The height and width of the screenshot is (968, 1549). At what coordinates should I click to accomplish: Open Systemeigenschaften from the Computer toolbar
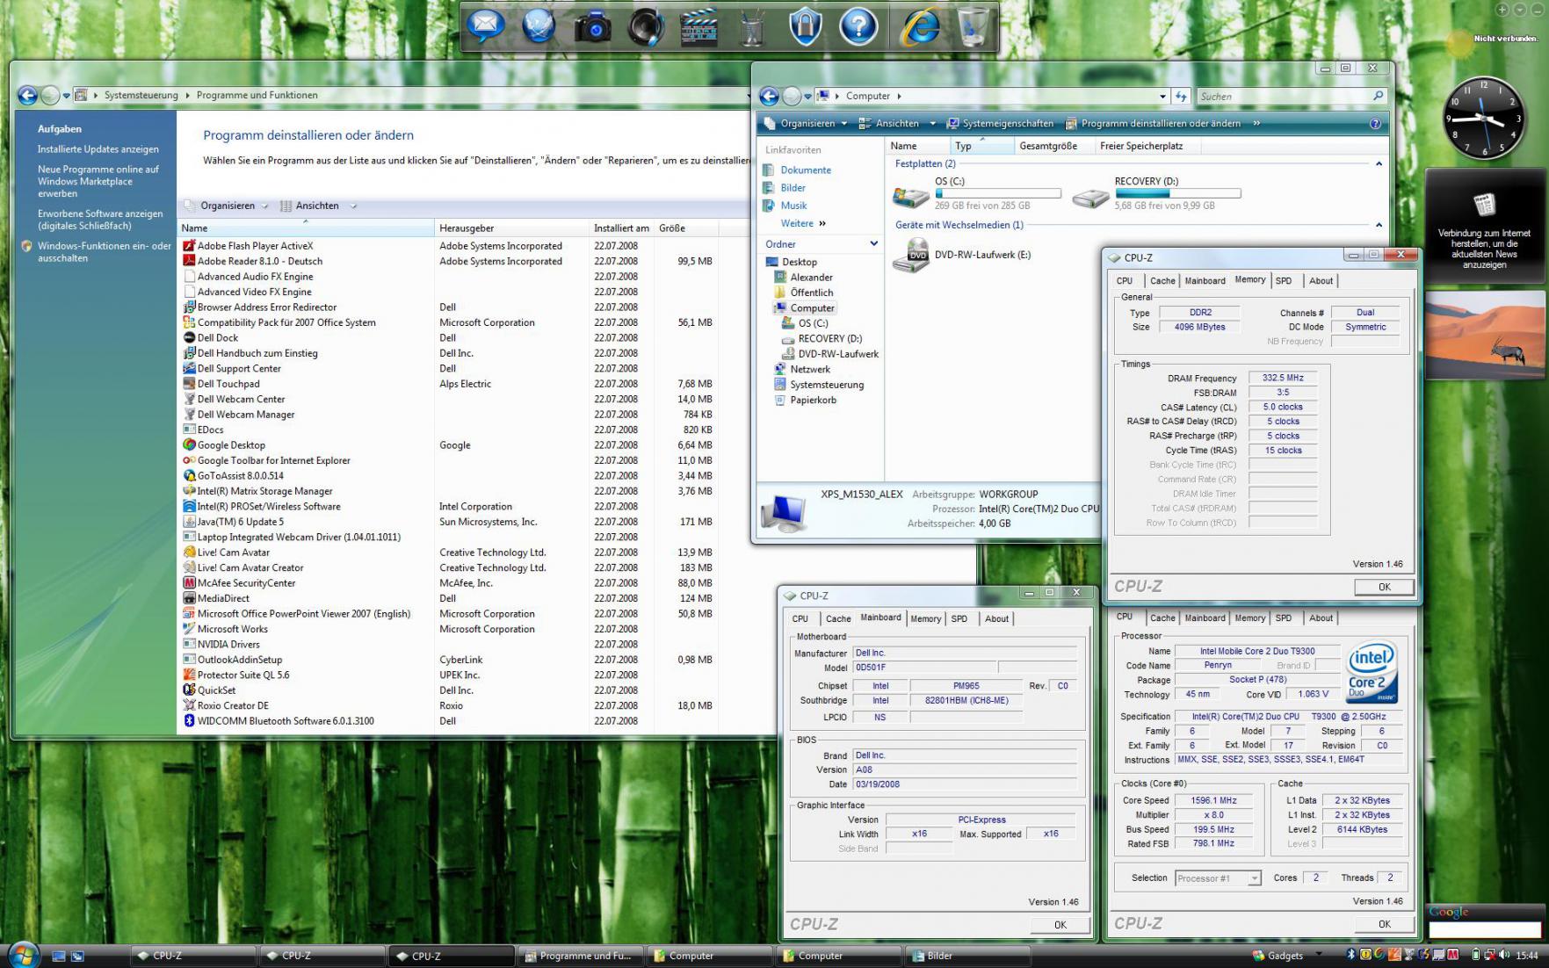(1000, 123)
